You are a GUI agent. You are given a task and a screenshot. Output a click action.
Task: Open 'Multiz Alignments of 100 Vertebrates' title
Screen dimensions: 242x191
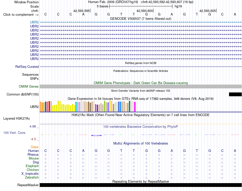pyautogui.click(x=141, y=144)
